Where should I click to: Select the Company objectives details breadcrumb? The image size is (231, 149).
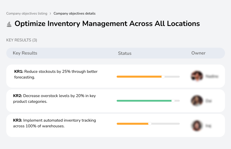point(74,13)
